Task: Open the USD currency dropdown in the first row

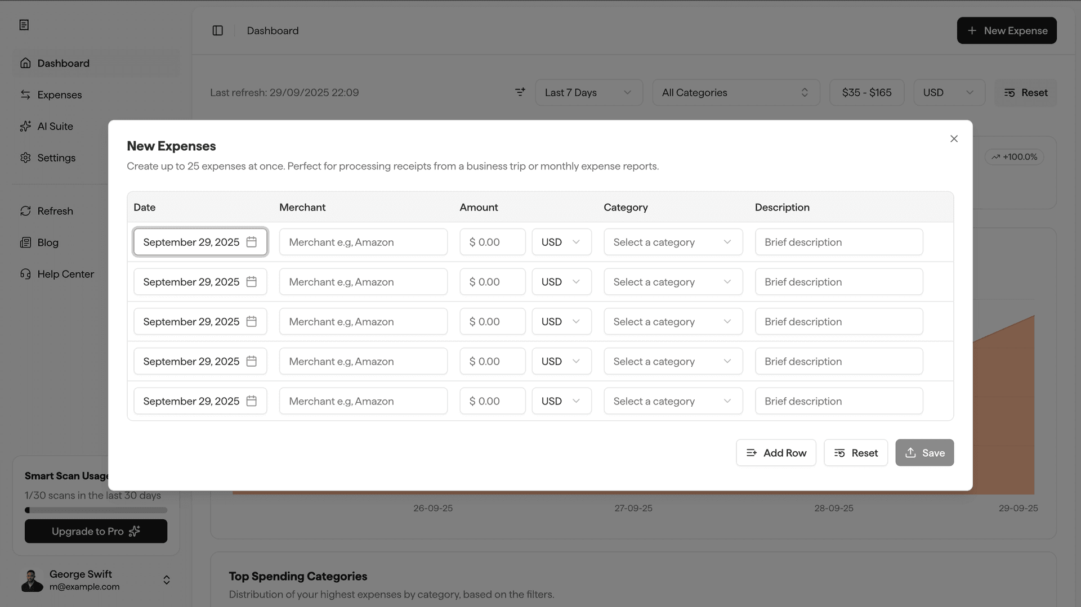Action: (561, 242)
